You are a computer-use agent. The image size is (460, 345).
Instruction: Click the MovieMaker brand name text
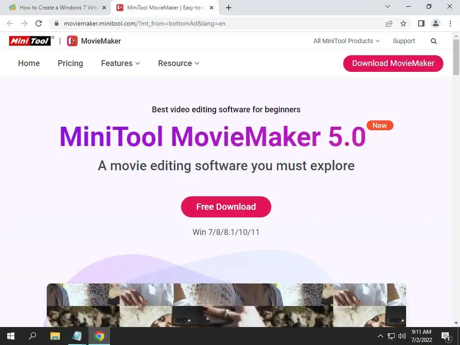click(x=101, y=41)
